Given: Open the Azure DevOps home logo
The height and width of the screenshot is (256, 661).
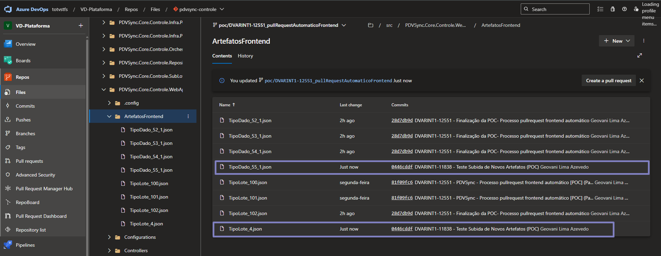Looking at the screenshot, I should [8, 9].
